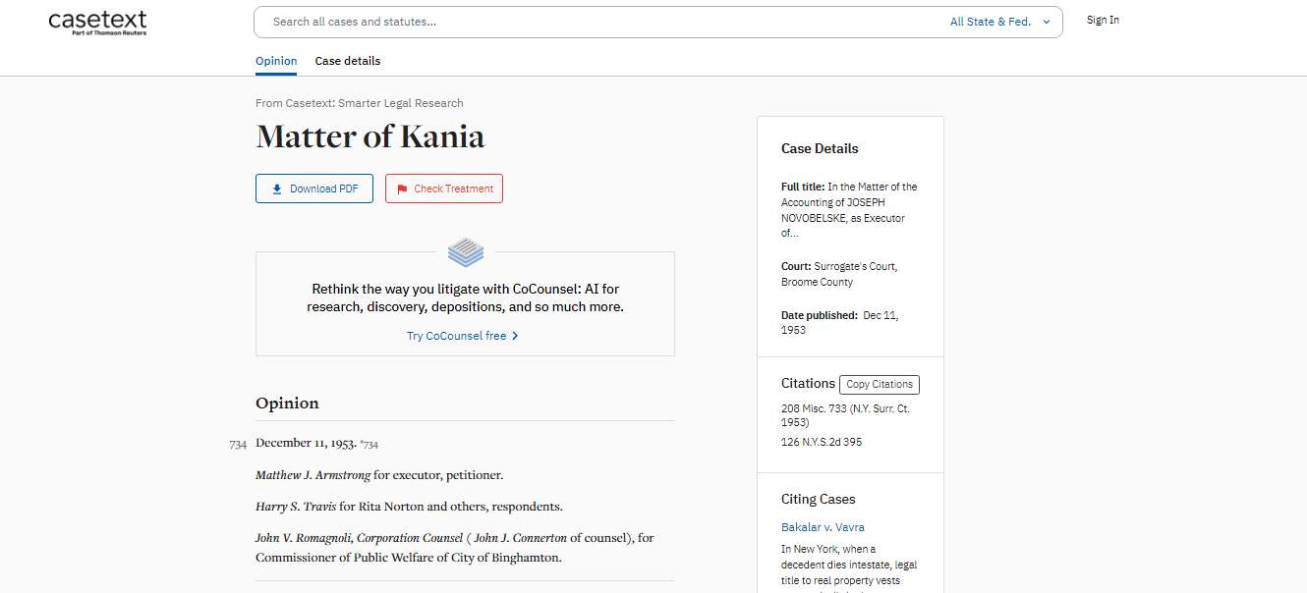Click the Copy Citations button

point(880,385)
